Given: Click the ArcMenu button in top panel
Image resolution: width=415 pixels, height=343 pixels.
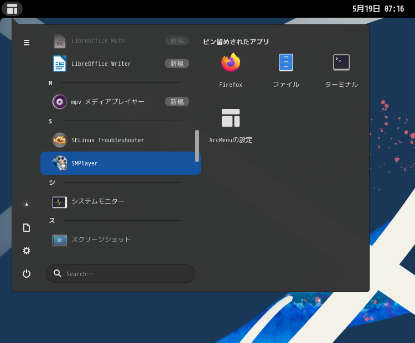Looking at the screenshot, I should (12, 9).
